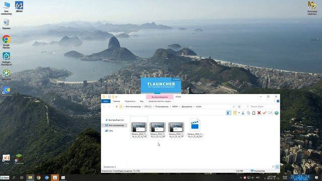Click the blue Help question mark icon
The height and width of the screenshot is (181, 322).
(278, 101)
